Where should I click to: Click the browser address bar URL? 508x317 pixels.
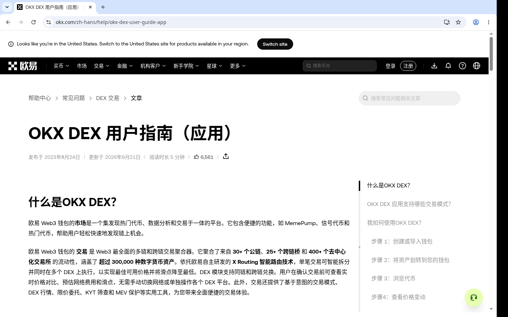pos(111,22)
